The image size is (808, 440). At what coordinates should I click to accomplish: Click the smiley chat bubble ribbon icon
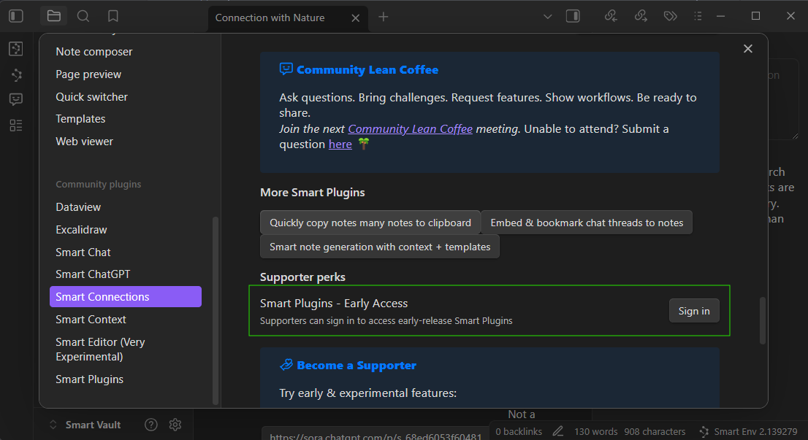[x=16, y=99]
